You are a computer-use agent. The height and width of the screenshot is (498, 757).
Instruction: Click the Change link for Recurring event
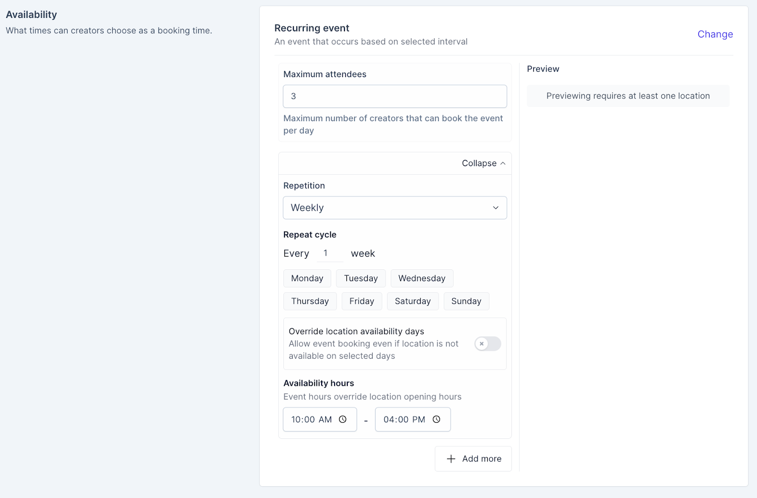(x=715, y=34)
